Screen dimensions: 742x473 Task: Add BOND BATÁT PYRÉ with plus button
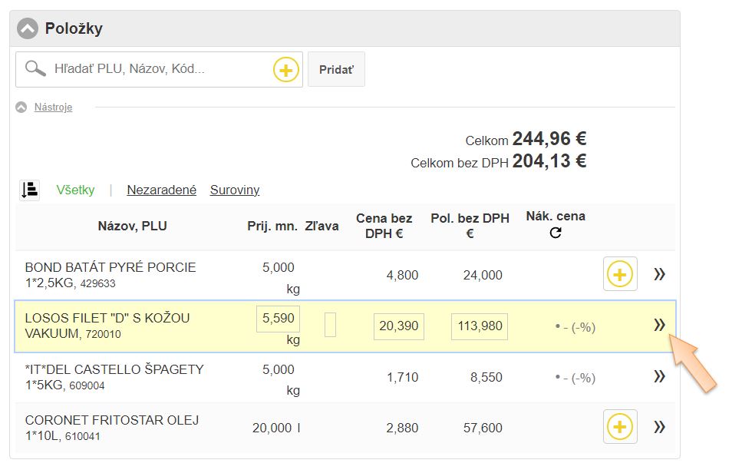coord(620,274)
